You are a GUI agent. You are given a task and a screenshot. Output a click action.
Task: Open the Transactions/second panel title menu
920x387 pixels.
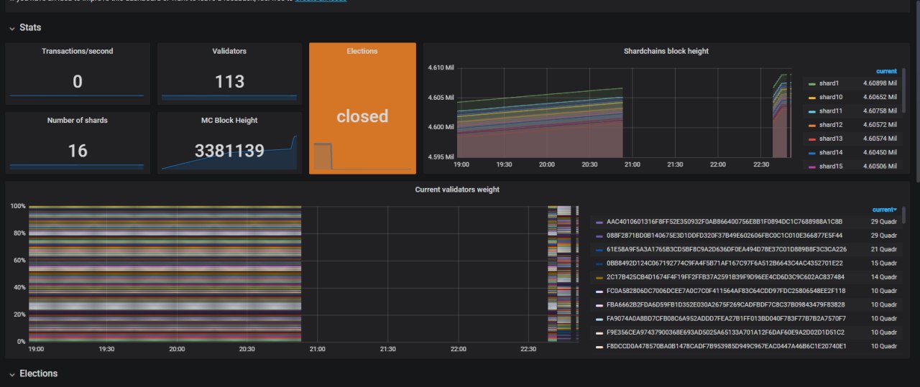click(78, 51)
